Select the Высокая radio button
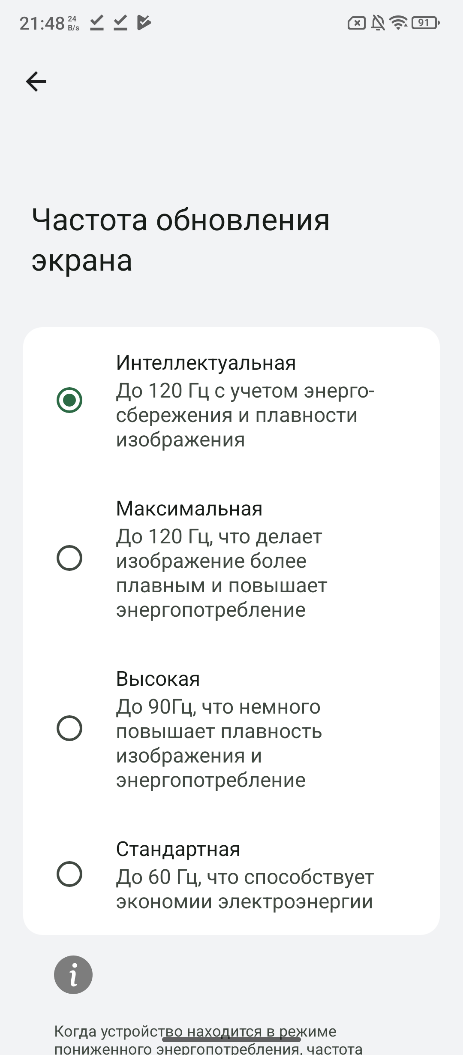 tap(69, 728)
